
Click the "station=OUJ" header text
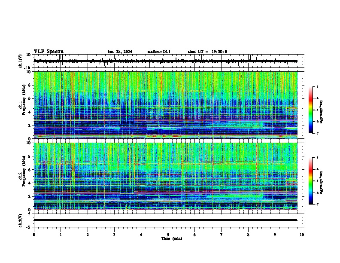tap(159, 52)
